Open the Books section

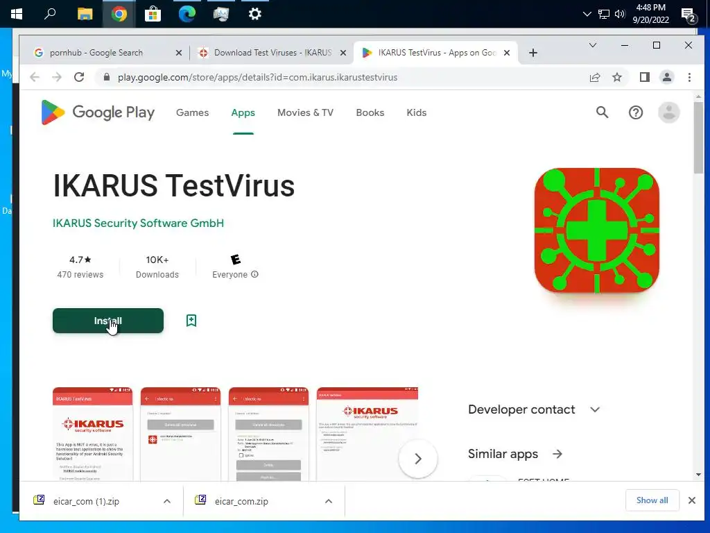pyautogui.click(x=370, y=112)
